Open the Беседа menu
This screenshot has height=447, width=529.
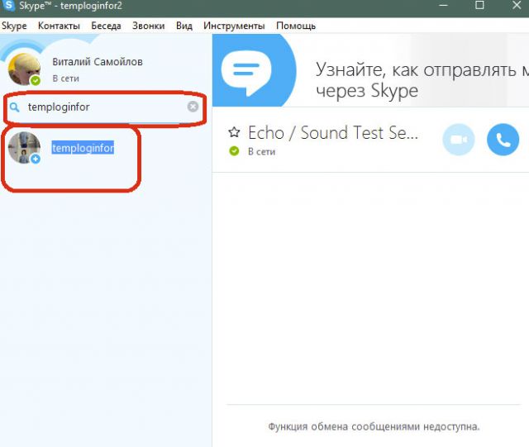click(x=106, y=26)
